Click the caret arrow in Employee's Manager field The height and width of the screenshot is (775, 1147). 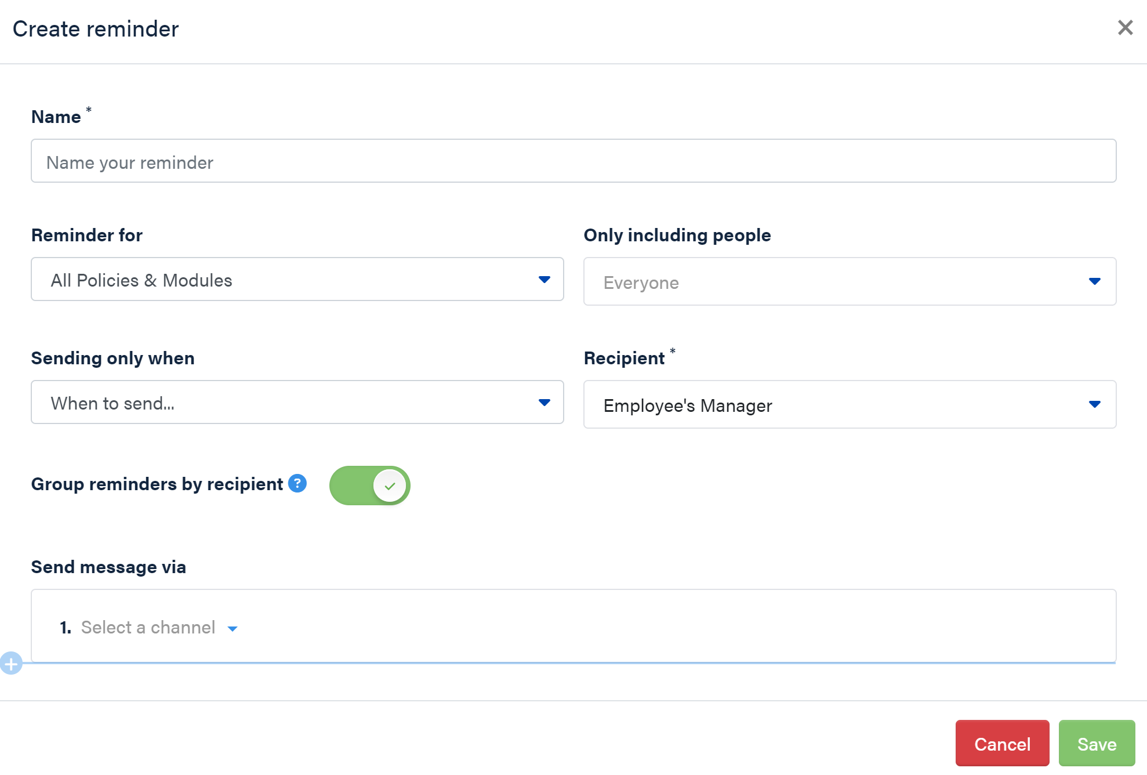click(x=1094, y=404)
